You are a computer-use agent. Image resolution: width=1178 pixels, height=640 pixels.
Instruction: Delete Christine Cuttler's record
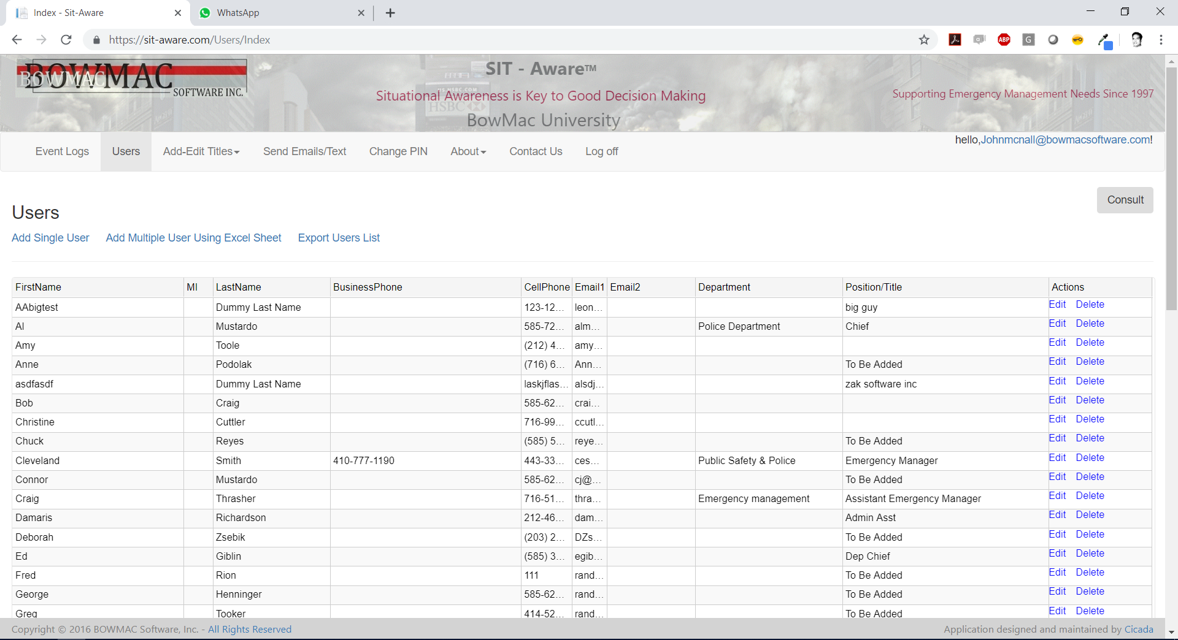[1090, 419]
